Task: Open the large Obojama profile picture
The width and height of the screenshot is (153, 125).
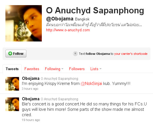Action: point(24,23)
